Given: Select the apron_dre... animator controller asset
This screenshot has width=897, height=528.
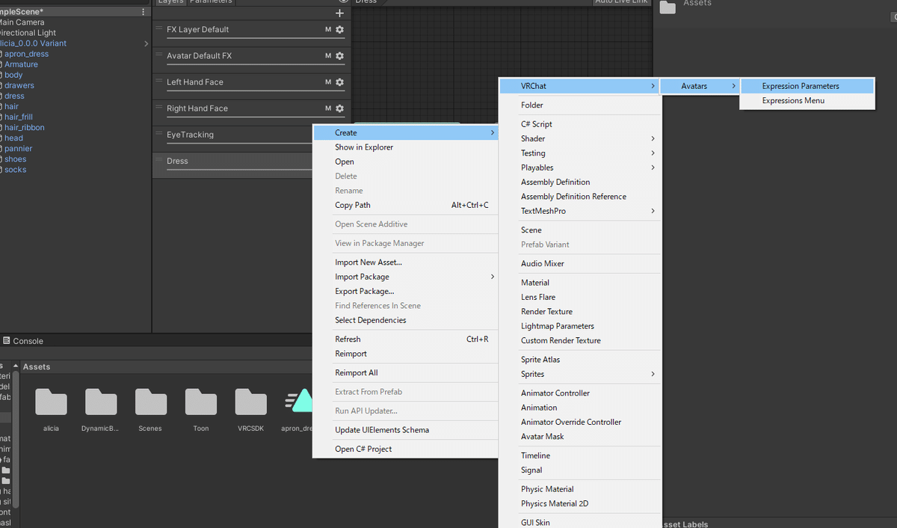Looking at the screenshot, I should [298, 402].
